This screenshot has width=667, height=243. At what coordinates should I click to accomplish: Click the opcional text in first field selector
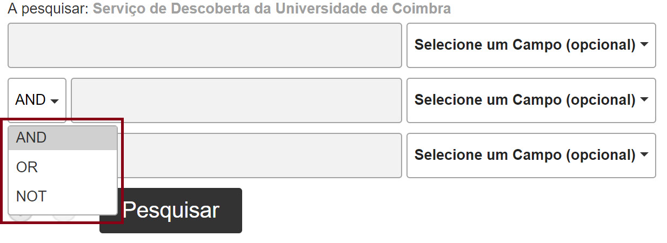pos(600,45)
